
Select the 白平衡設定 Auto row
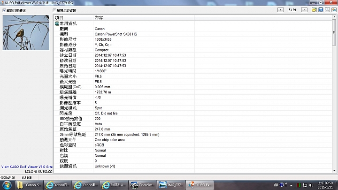(x=193, y=124)
